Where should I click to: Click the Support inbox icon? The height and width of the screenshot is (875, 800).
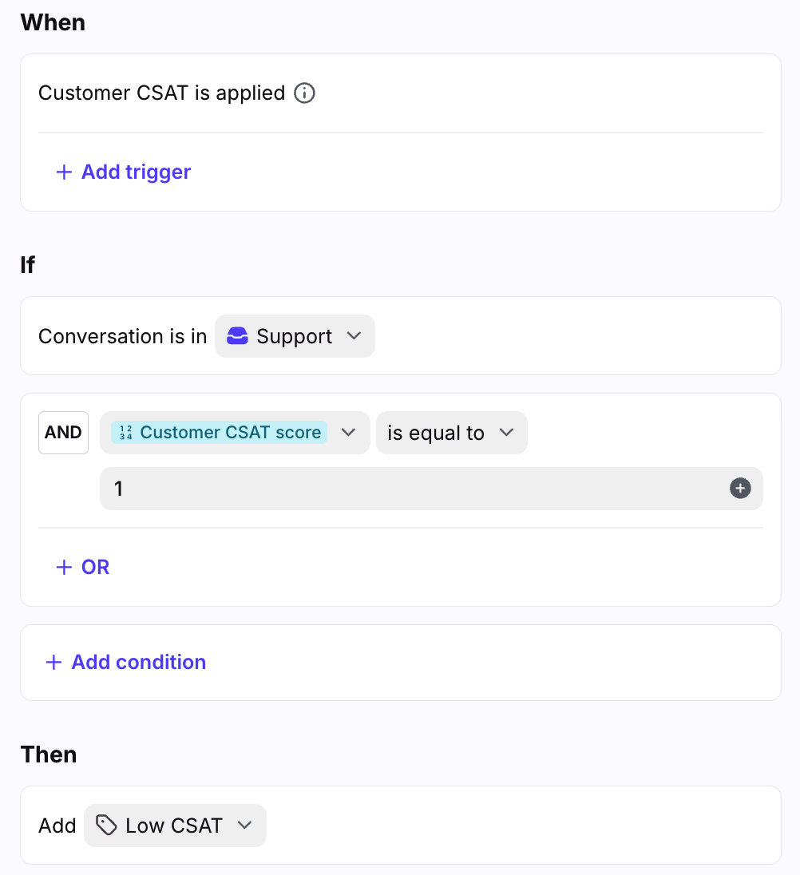pyautogui.click(x=237, y=336)
